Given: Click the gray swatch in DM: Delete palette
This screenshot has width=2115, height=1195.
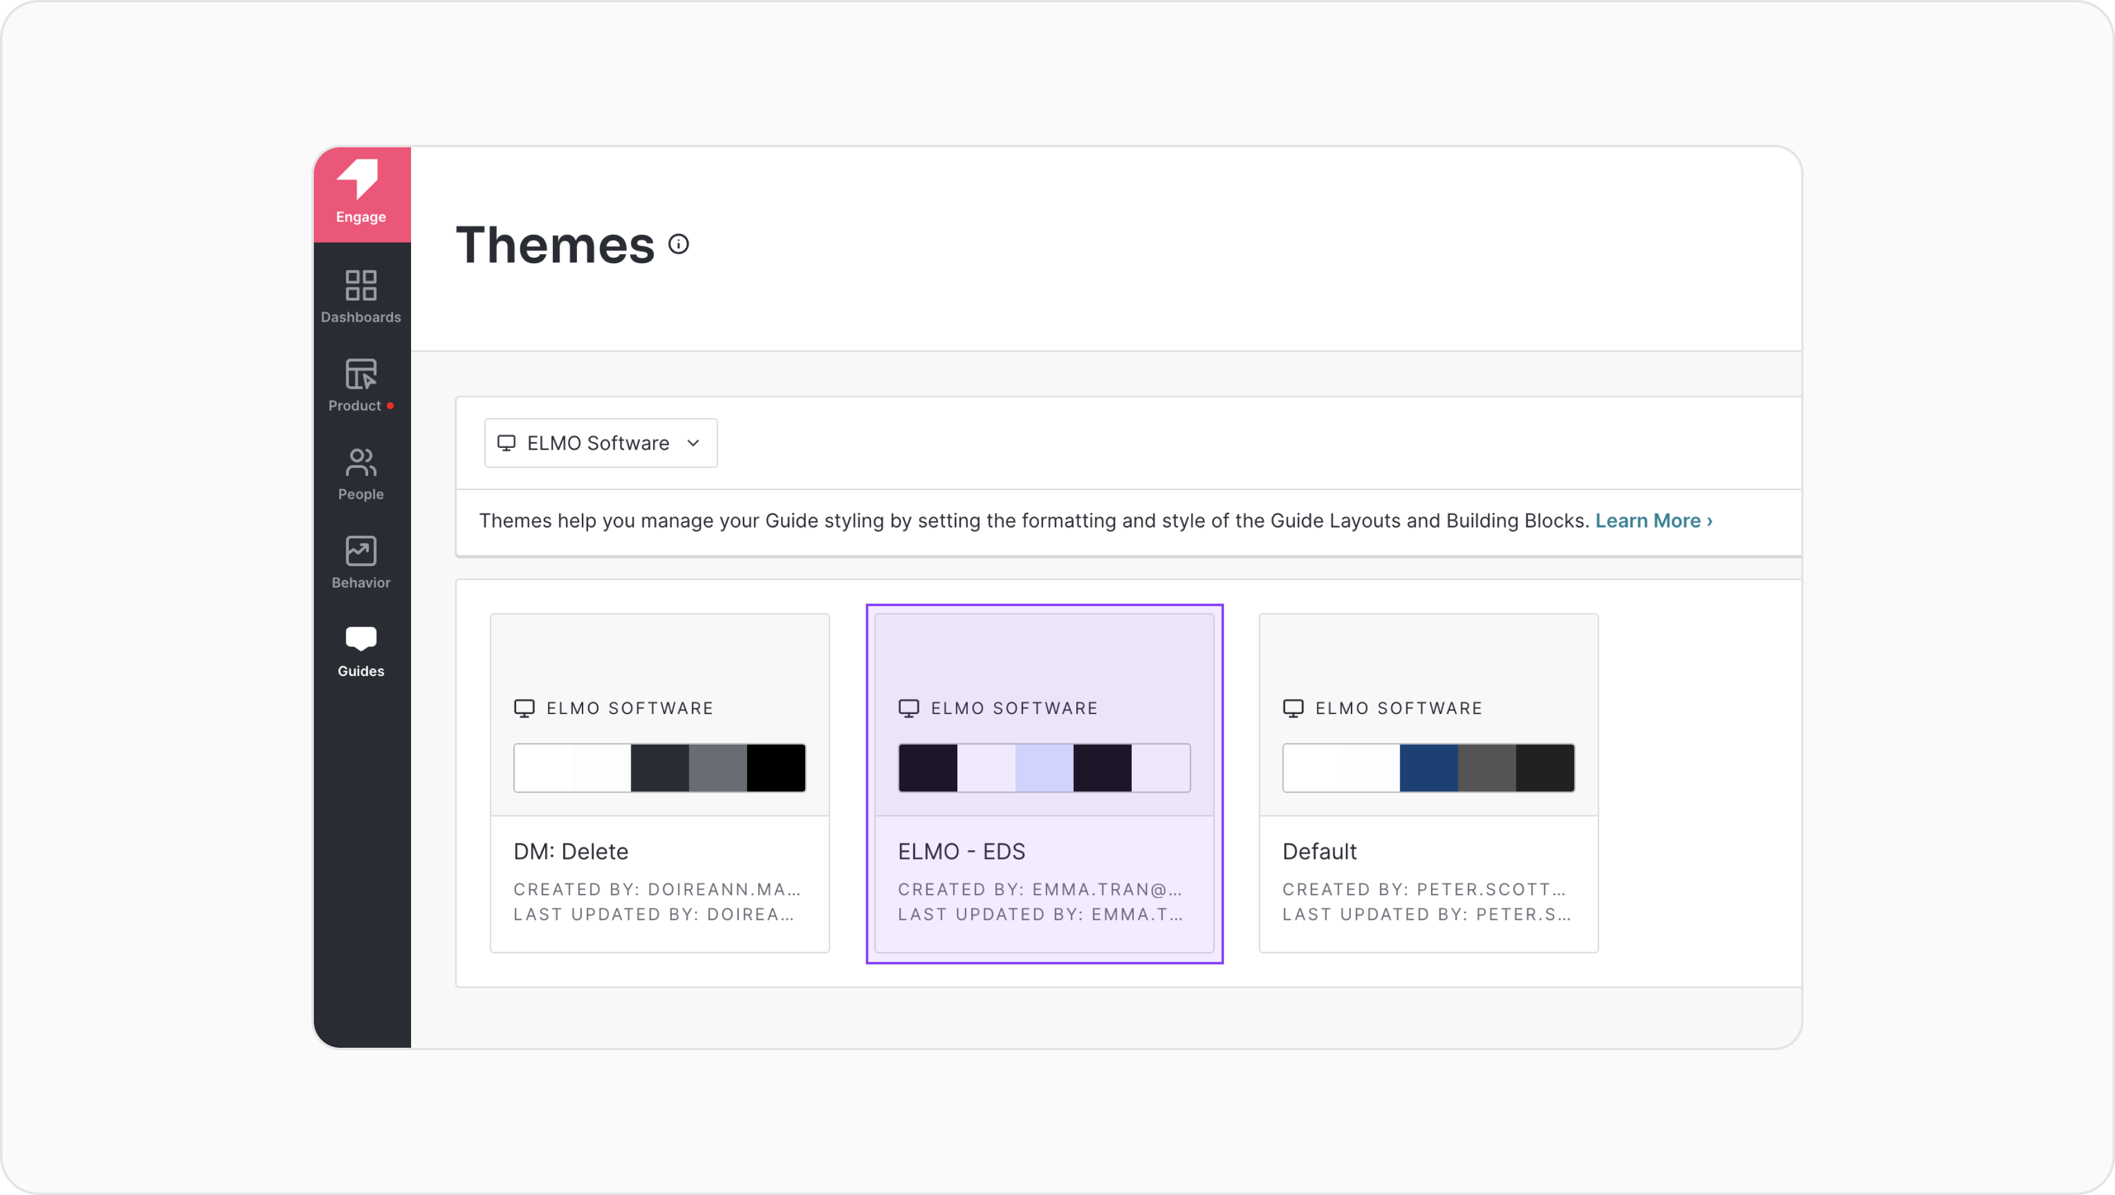Looking at the screenshot, I should [x=718, y=767].
